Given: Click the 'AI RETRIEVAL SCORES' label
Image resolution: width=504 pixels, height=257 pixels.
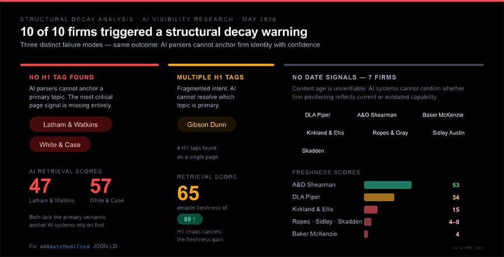Looking at the screenshot, I should [66, 172].
